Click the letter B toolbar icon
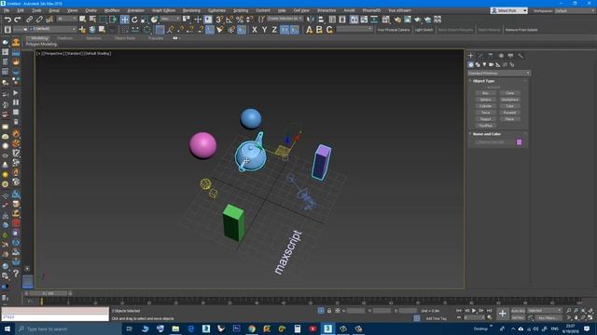The image size is (597, 335). (319, 30)
